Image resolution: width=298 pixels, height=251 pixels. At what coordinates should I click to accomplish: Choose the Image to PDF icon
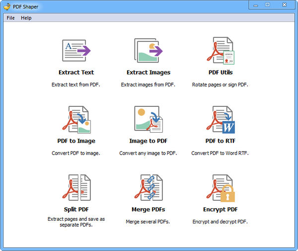click(x=148, y=119)
